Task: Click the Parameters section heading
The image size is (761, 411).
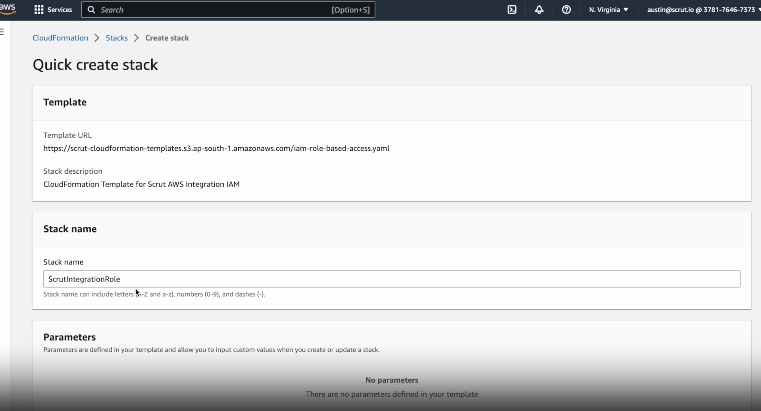Action: [69, 337]
